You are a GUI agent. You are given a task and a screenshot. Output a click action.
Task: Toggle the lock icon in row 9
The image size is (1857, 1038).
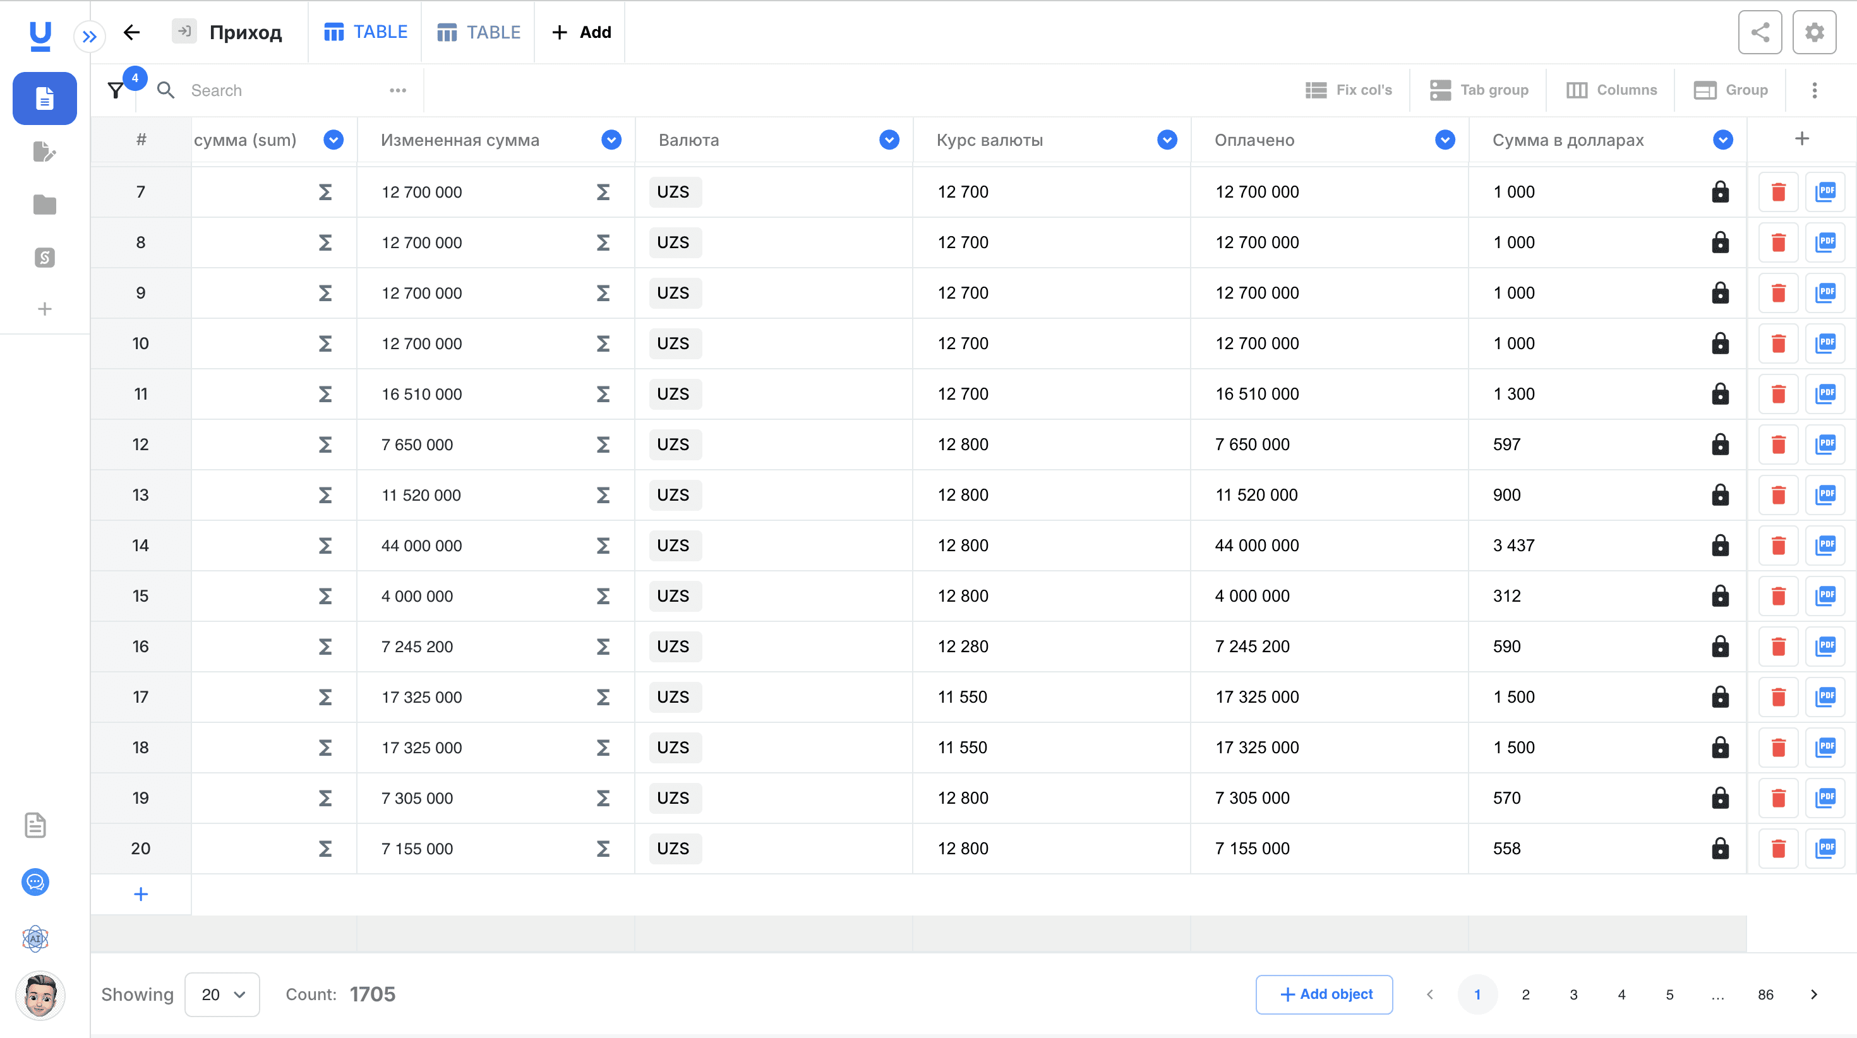coord(1720,293)
